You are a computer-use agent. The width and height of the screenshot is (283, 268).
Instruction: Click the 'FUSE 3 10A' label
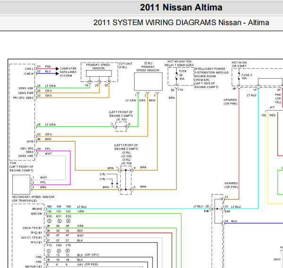click(247, 77)
